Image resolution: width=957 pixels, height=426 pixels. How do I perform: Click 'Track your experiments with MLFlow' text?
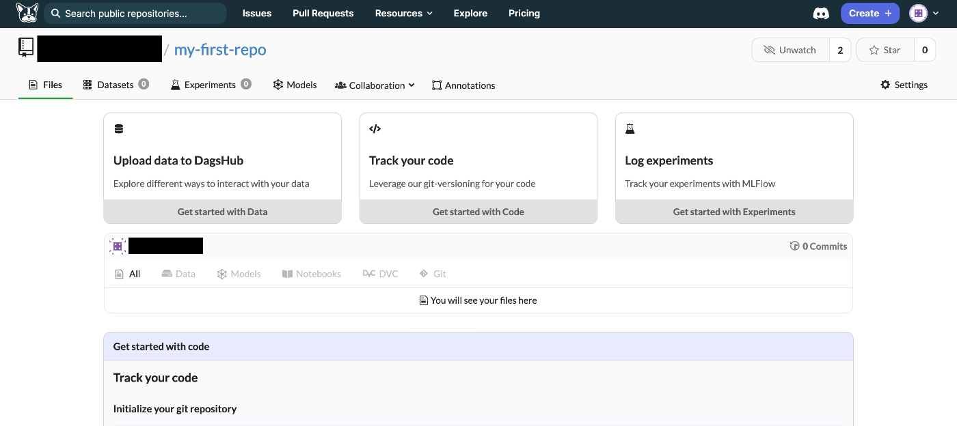click(700, 184)
